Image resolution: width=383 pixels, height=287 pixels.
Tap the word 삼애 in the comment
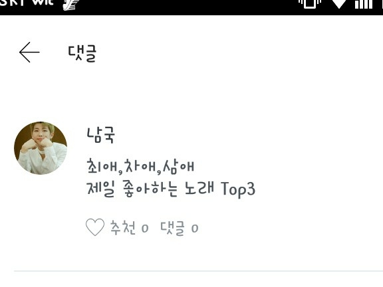coord(179,167)
